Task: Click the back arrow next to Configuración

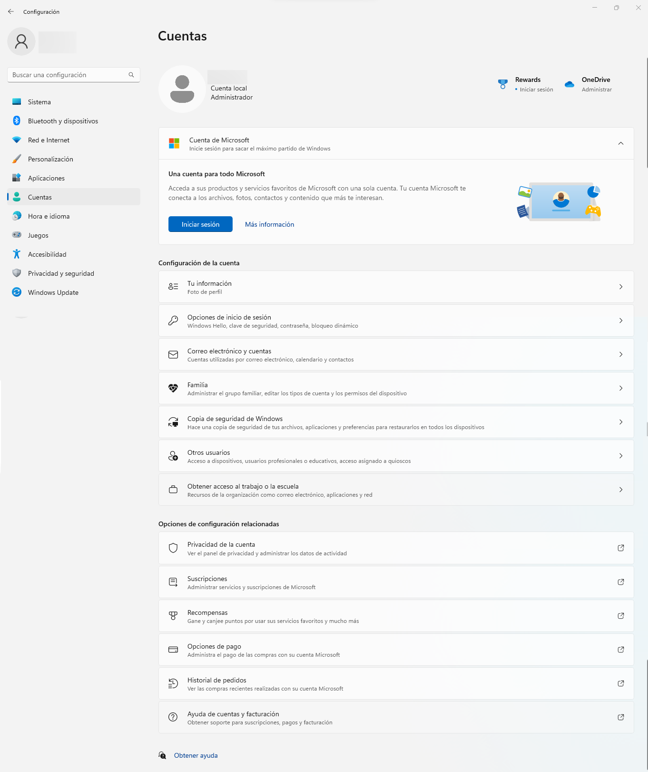Action: point(11,11)
